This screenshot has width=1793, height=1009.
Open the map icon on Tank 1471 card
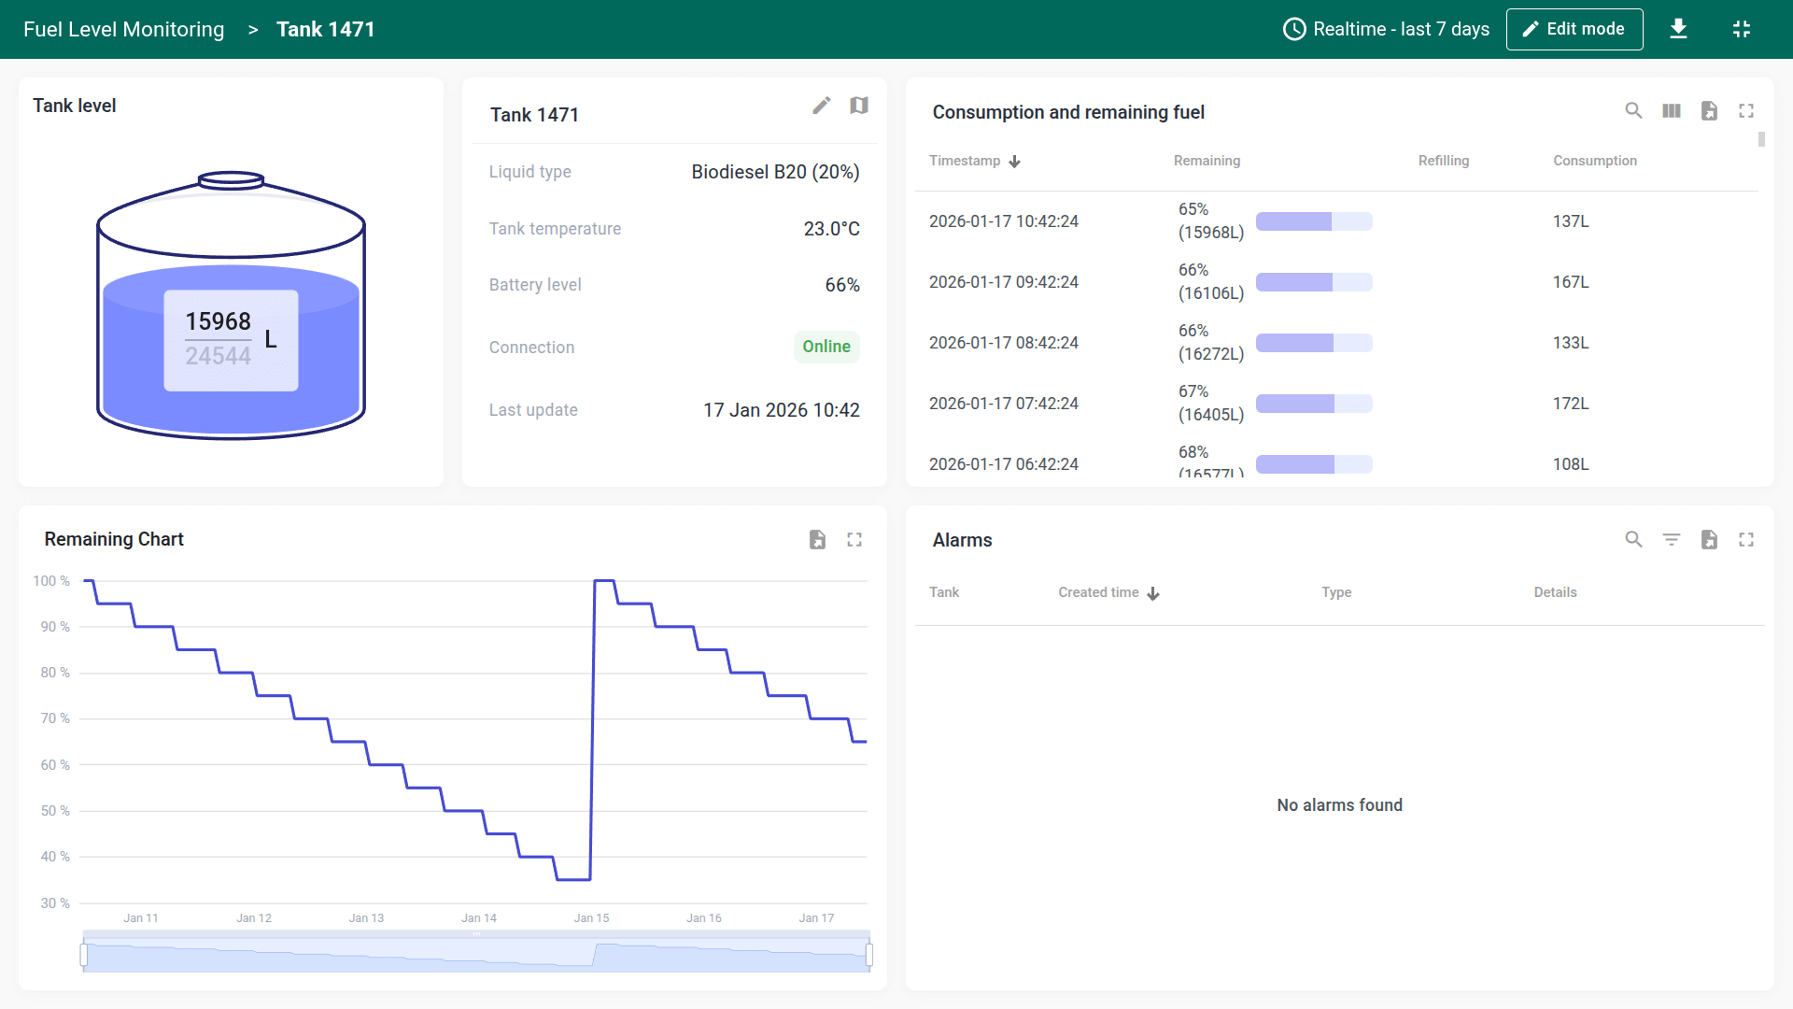click(x=859, y=106)
